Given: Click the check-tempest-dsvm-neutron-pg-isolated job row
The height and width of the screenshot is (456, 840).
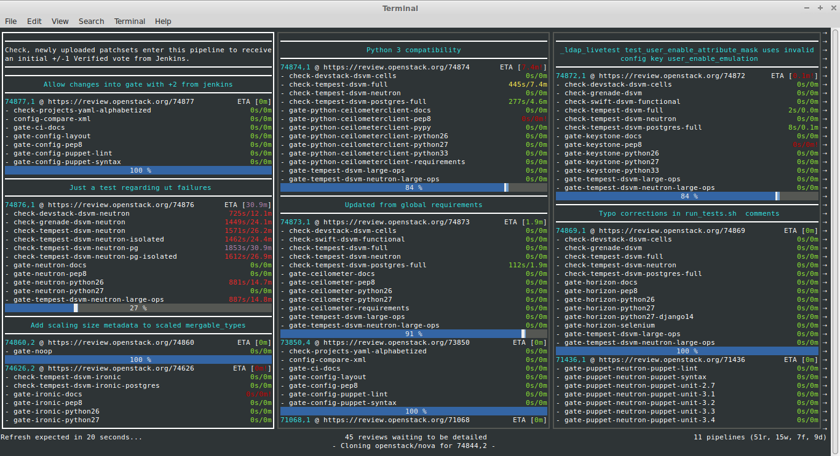Looking at the screenshot, I should point(138,256).
